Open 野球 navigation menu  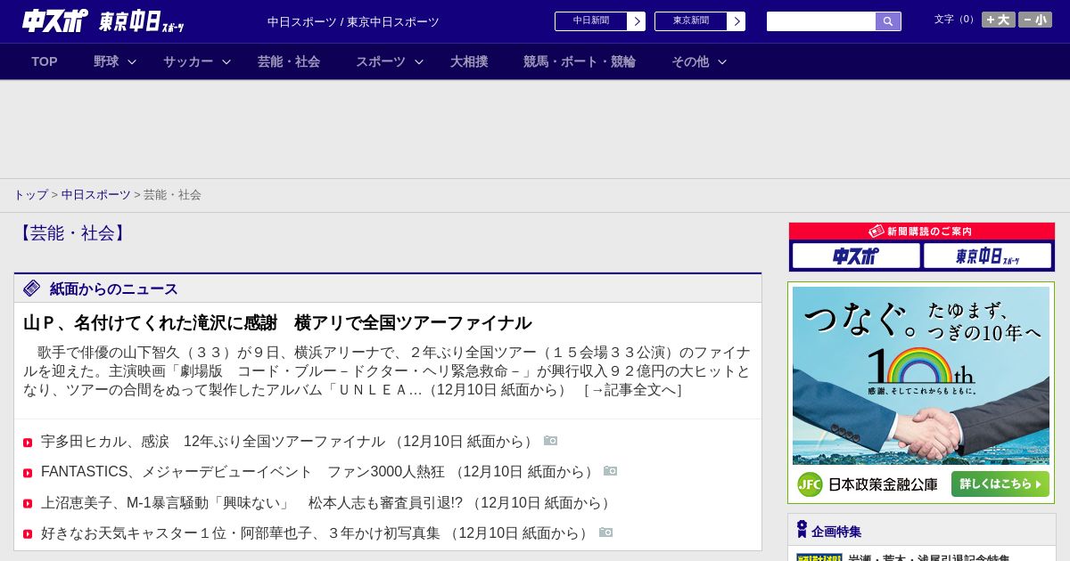106,61
